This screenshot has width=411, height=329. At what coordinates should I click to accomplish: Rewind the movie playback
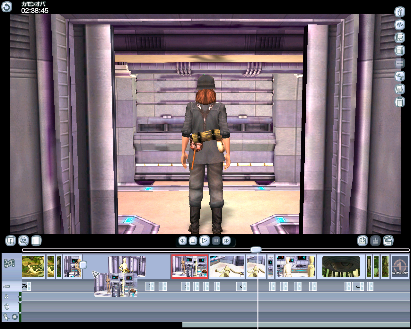click(183, 241)
